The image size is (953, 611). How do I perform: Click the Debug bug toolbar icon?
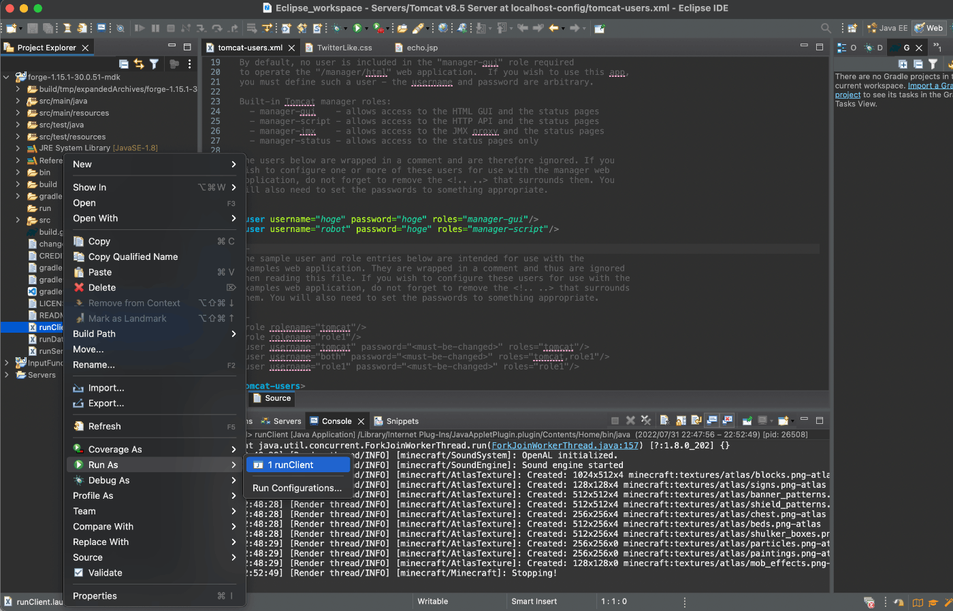[337, 28]
